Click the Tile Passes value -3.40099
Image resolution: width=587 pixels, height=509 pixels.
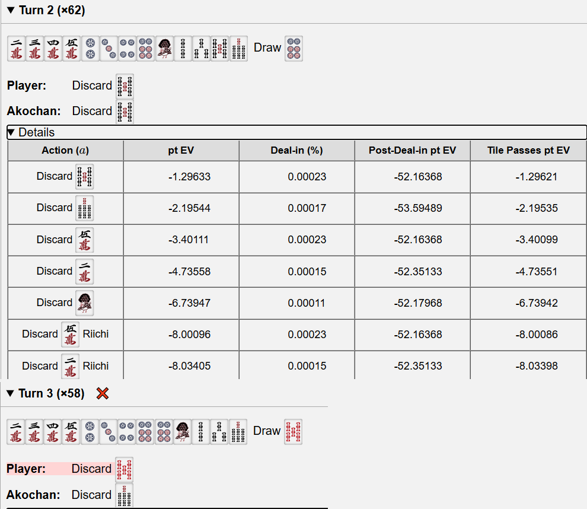pos(537,240)
